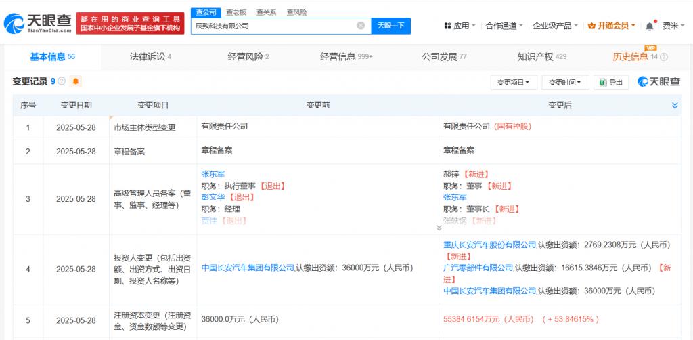Select the 公司发展 tab

444,57
